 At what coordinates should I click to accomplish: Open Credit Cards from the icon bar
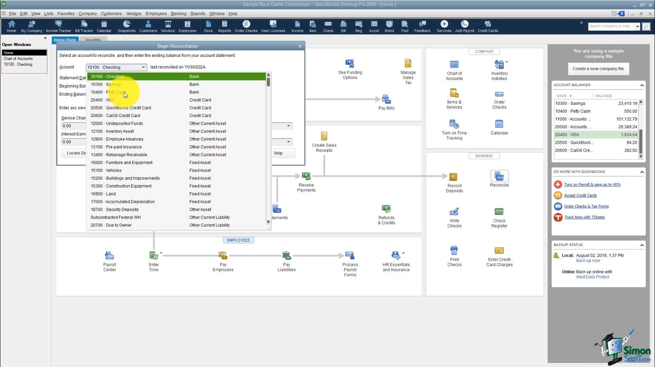[487, 26]
